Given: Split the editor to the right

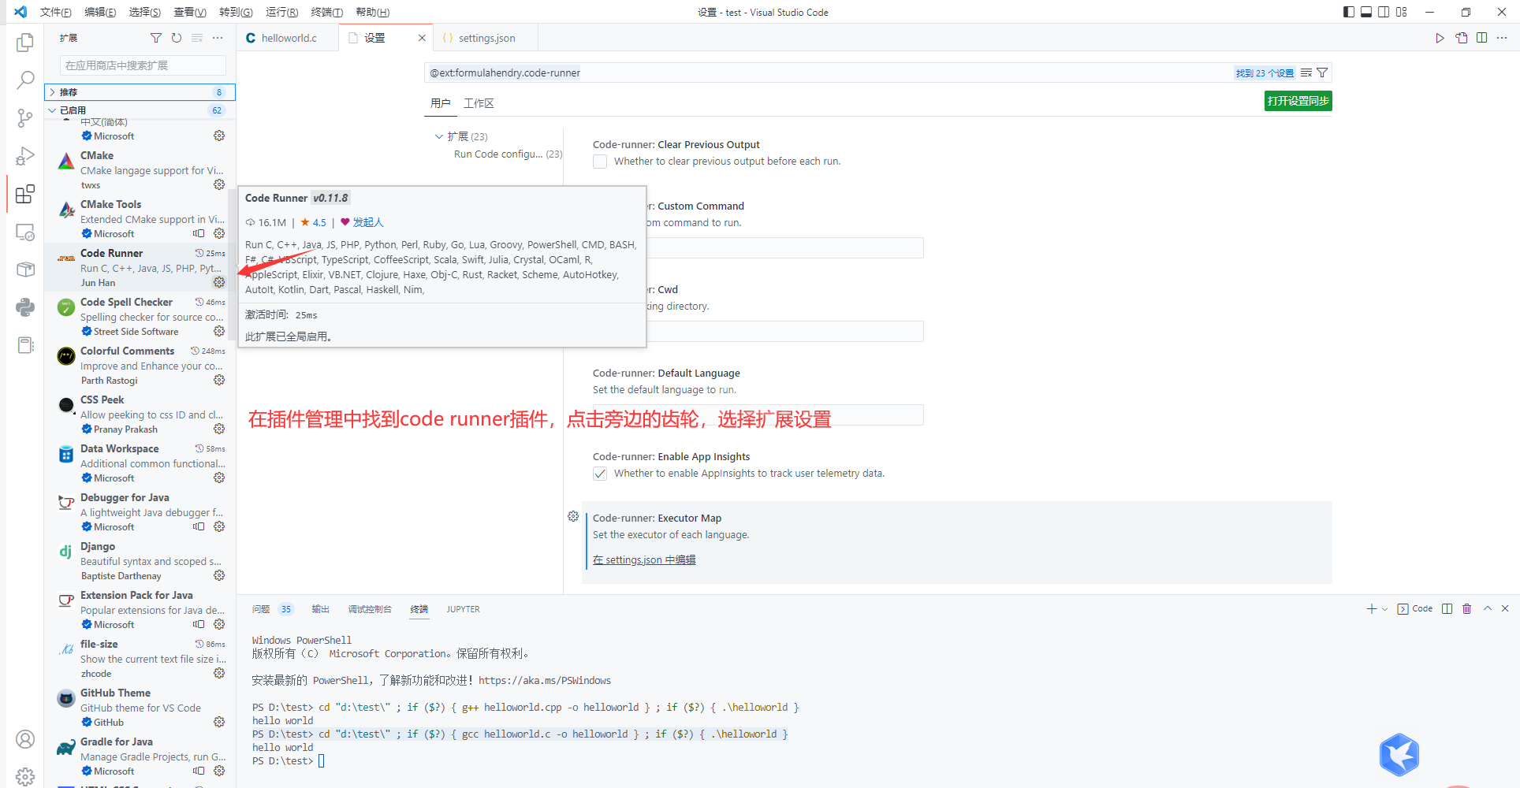Looking at the screenshot, I should click(1482, 38).
